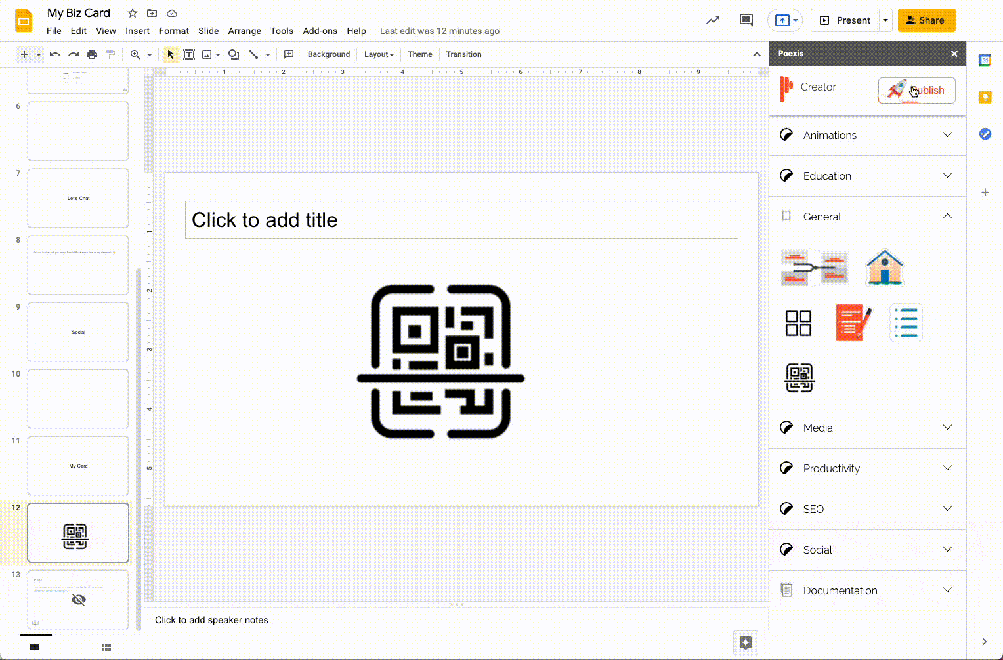The width and height of the screenshot is (1003, 660).
Task: Expand the Documentation section
Action: 867,590
